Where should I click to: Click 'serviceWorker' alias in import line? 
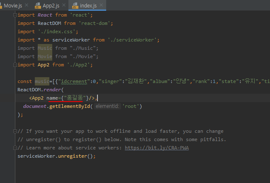[x=71, y=40]
